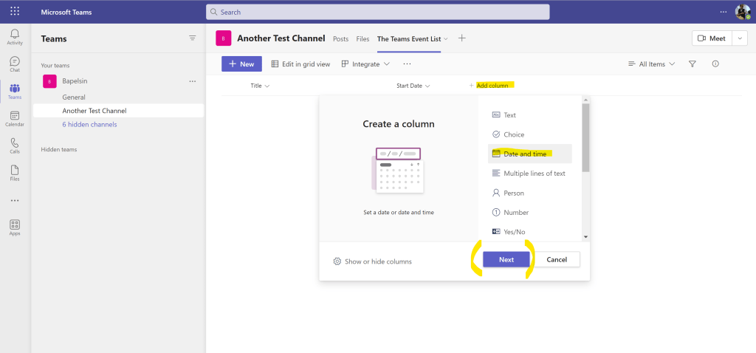Open the info pane icon

click(715, 64)
